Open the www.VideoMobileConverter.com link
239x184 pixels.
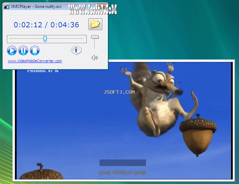pyautogui.click(x=35, y=61)
